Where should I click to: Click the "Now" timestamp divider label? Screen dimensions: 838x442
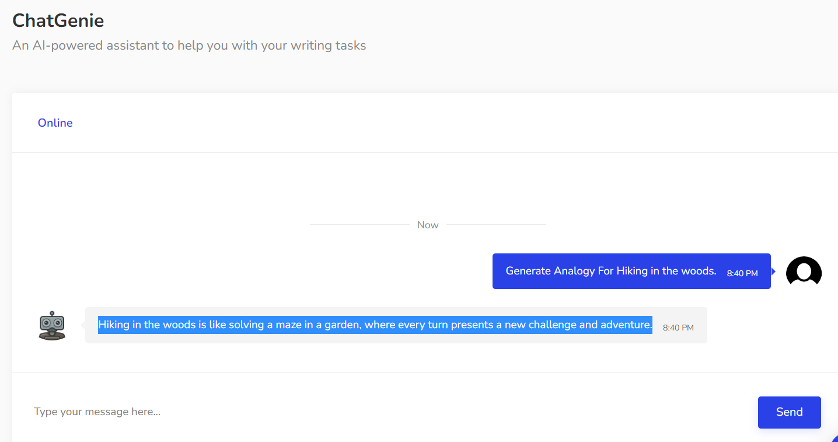(428, 225)
